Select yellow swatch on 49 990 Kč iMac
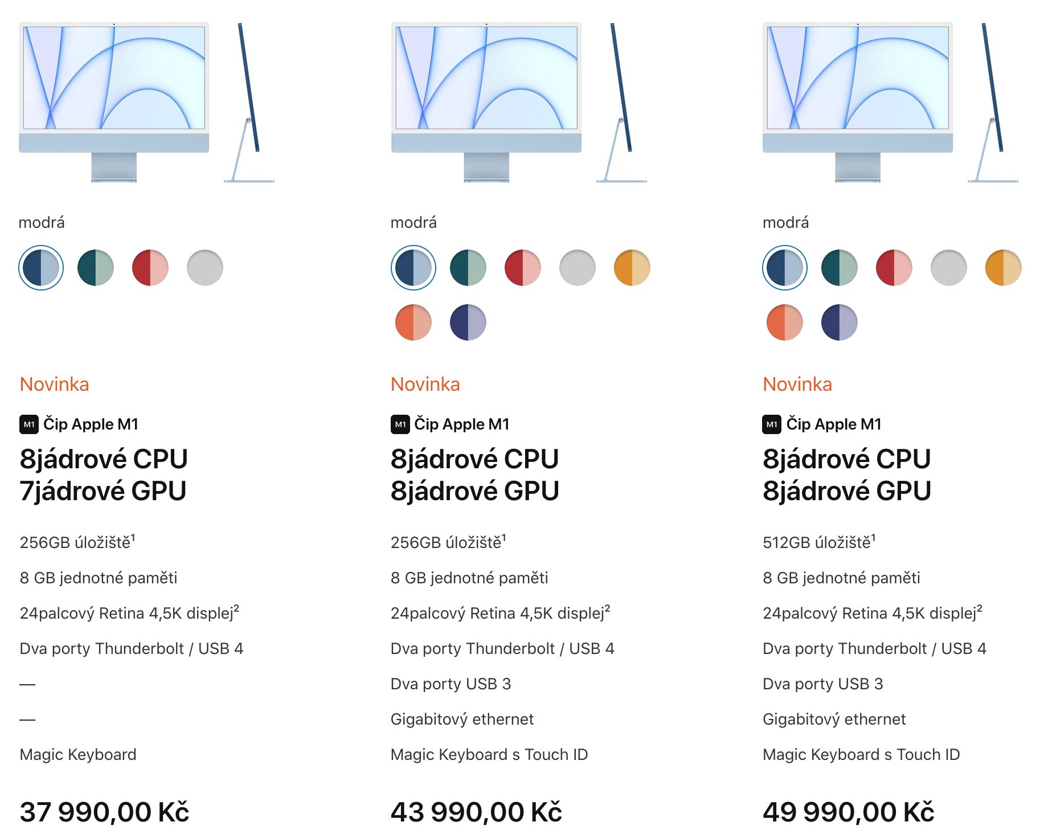The width and height of the screenshot is (1040, 834). click(1004, 268)
